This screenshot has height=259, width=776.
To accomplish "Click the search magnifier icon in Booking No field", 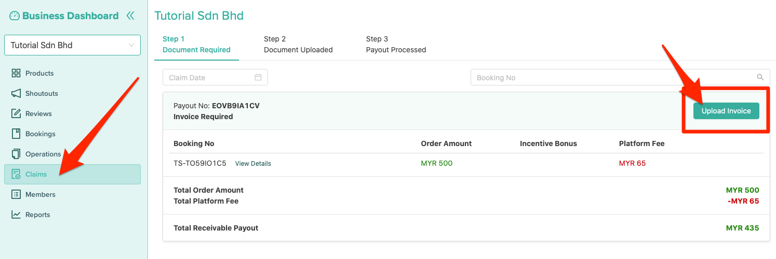I will pos(760,77).
